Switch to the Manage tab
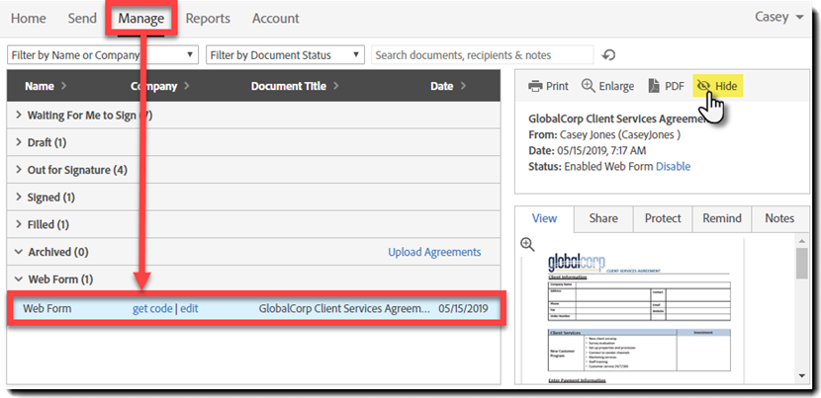 [x=140, y=19]
